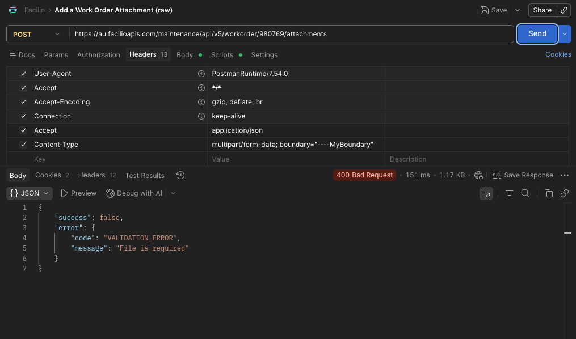Open response more options ellipsis
576x339 pixels.
coord(565,175)
